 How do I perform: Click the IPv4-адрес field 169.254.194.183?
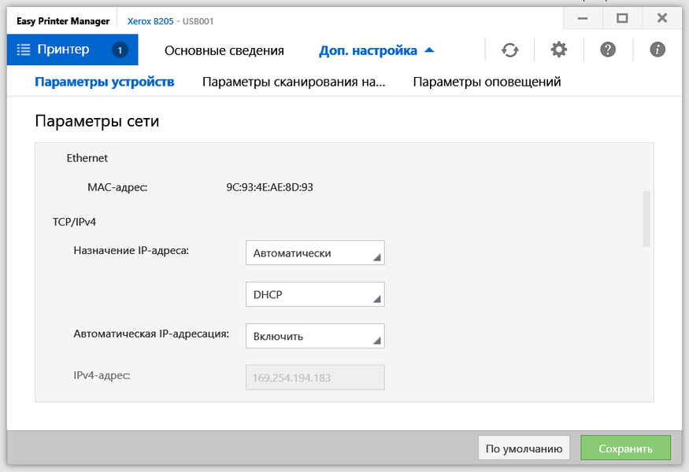315,377
